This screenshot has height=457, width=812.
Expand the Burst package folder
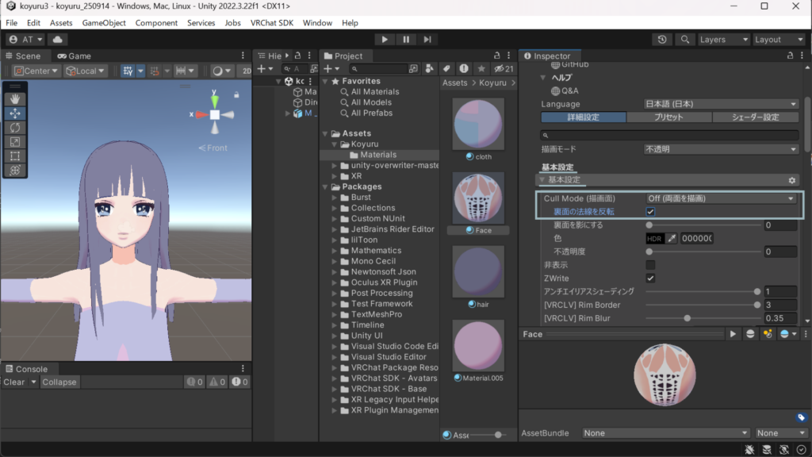[335, 198]
